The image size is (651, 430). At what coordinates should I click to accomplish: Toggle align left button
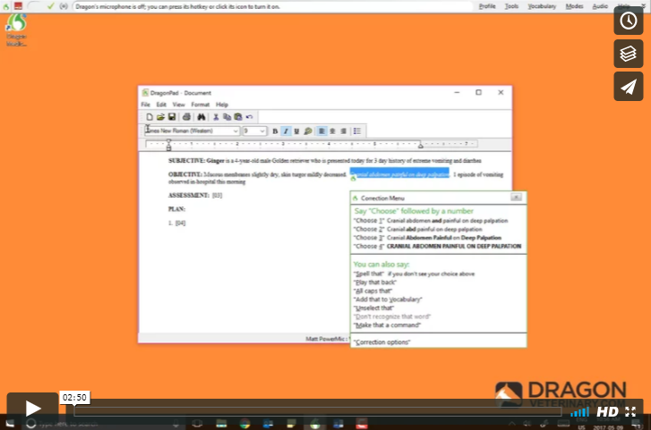(321, 131)
